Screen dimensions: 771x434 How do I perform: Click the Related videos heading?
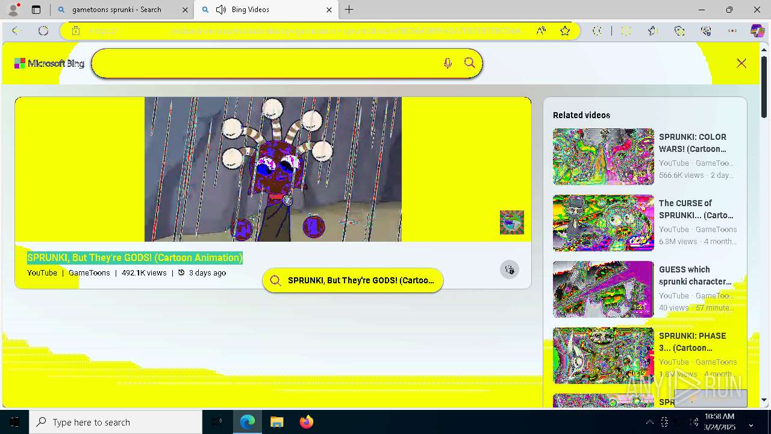(581, 115)
